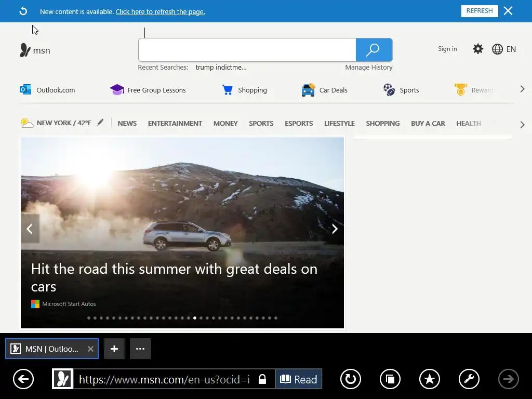Go to the next carousel slide
This screenshot has width=532, height=399.
click(335, 229)
